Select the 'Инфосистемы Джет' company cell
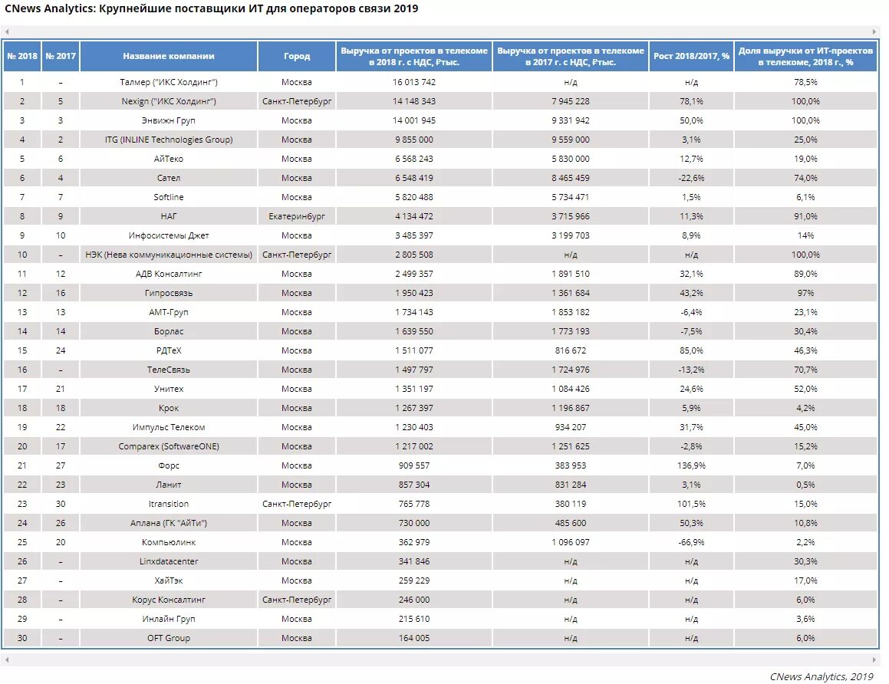The image size is (889, 684). coord(169,235)
